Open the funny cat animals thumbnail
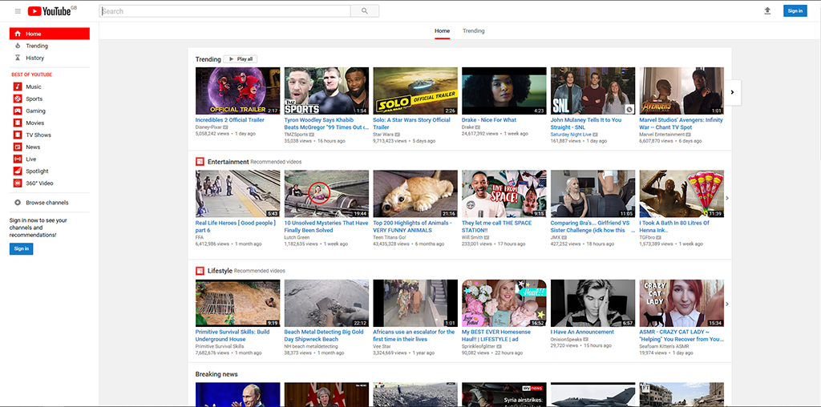The height and width of the screenshot is (407, 821). pos(415,194)
